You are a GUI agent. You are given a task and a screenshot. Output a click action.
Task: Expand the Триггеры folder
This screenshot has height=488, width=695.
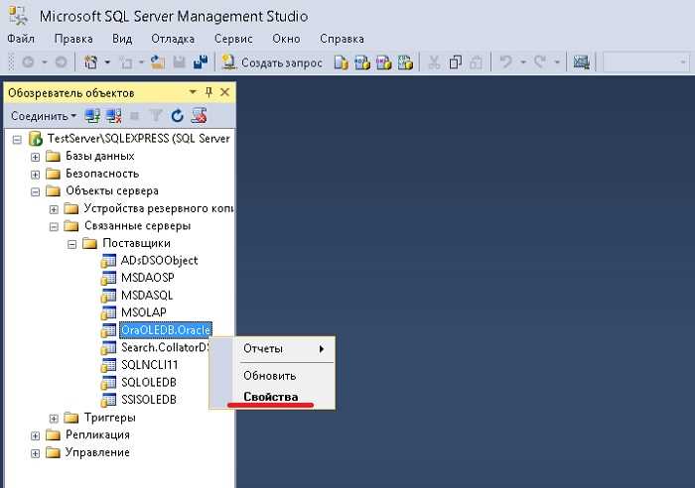click(x=54, y=419)
